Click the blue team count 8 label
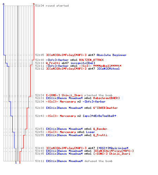This screenshot has width=158, height=175. [x=4, y=4]
